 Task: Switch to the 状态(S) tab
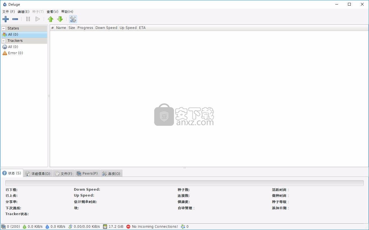(x=12, y=173)
